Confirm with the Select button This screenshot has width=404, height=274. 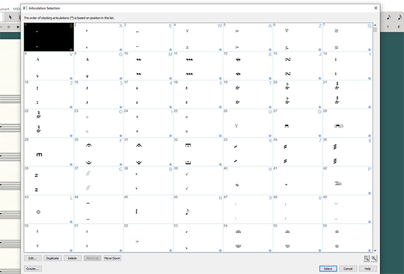point(328,269)
